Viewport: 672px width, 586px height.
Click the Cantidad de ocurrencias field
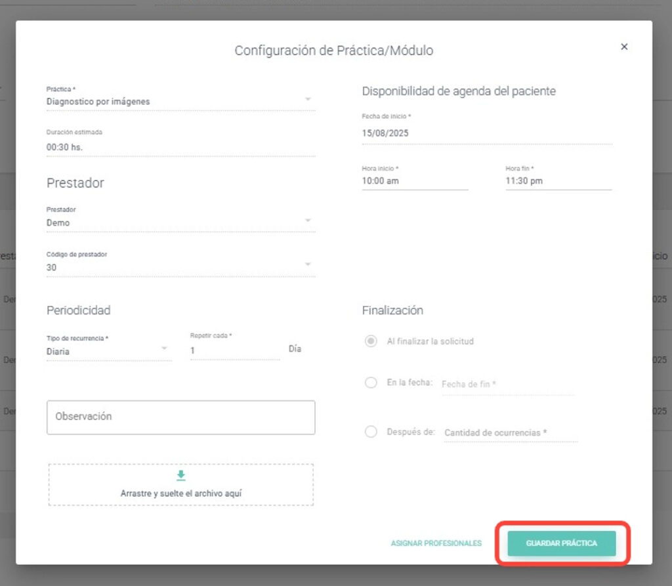coord(510,433)
